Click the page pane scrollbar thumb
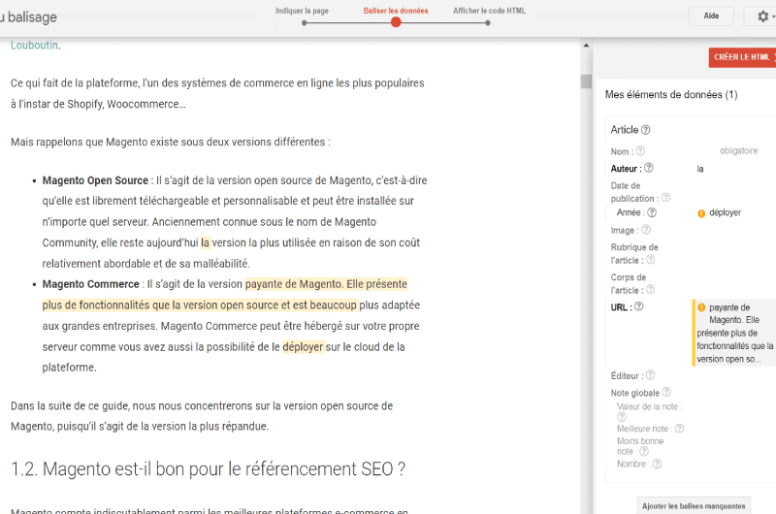This screenshot has height=514, width=776. [586, 81]
